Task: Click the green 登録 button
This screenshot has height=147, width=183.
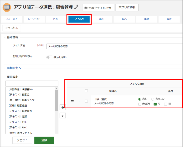Action: pyautogui.click(x=44, y=140)
